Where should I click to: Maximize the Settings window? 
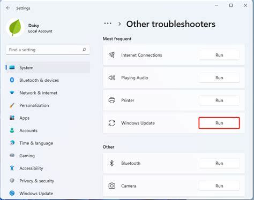[x=231, y=5]
